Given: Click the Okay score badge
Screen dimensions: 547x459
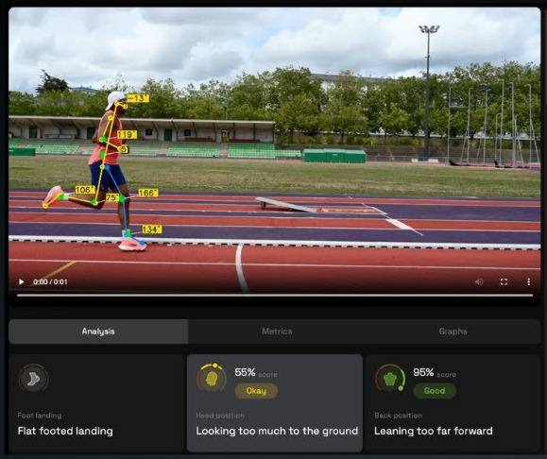Looking at the screenshot, I should [256, 391].
